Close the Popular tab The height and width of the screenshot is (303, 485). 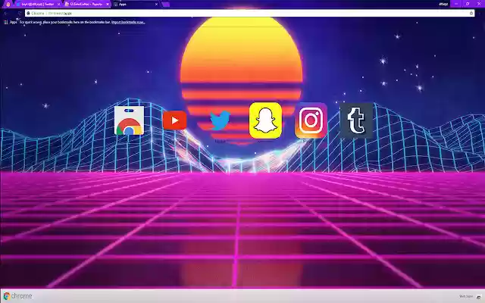pos(108,5)
